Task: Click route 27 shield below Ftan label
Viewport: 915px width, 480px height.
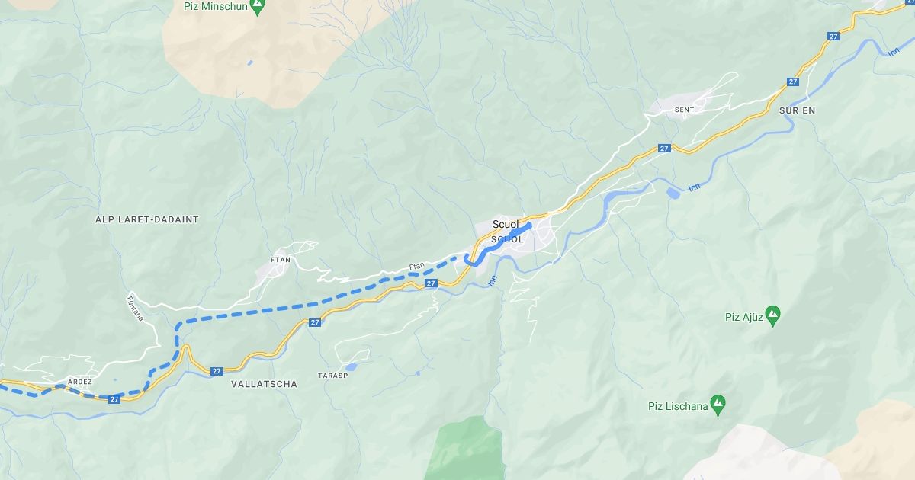Action: click(431, 283)
